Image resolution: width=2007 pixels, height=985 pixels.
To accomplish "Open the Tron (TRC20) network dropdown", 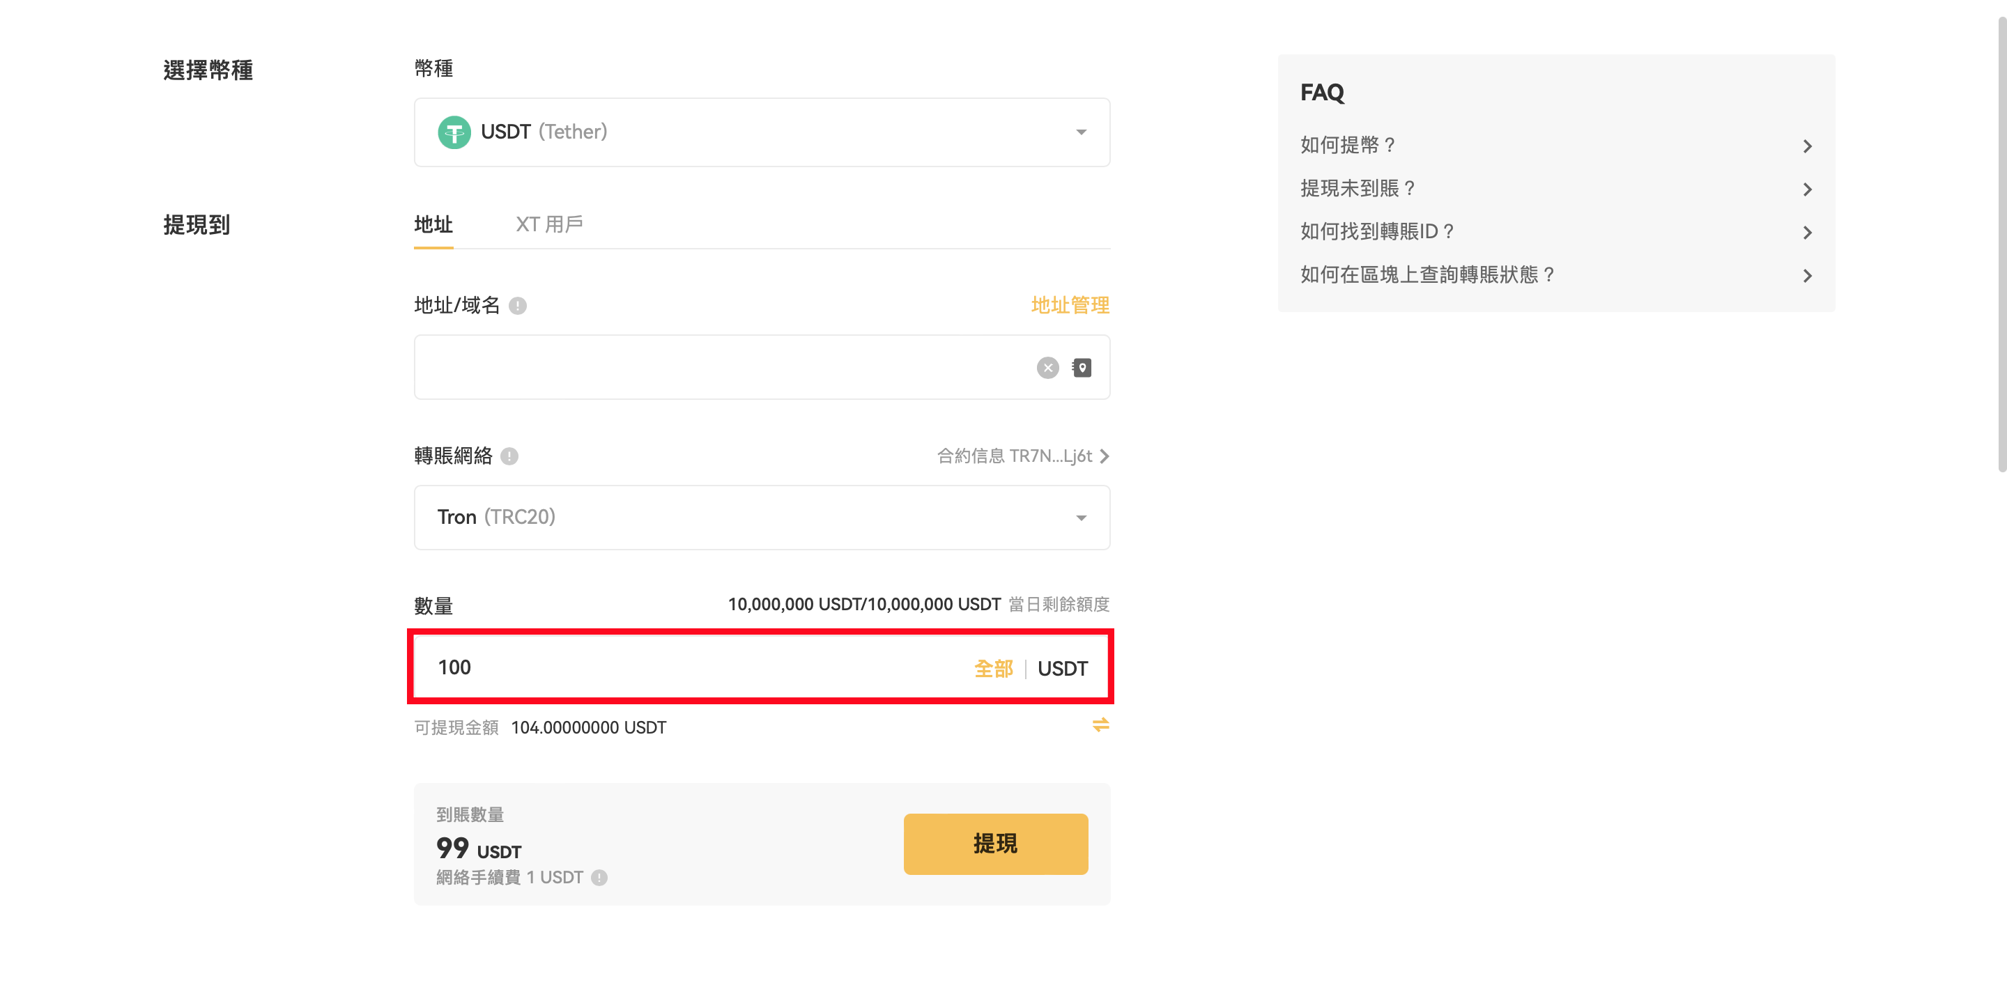I will click(x=761, y=517).
